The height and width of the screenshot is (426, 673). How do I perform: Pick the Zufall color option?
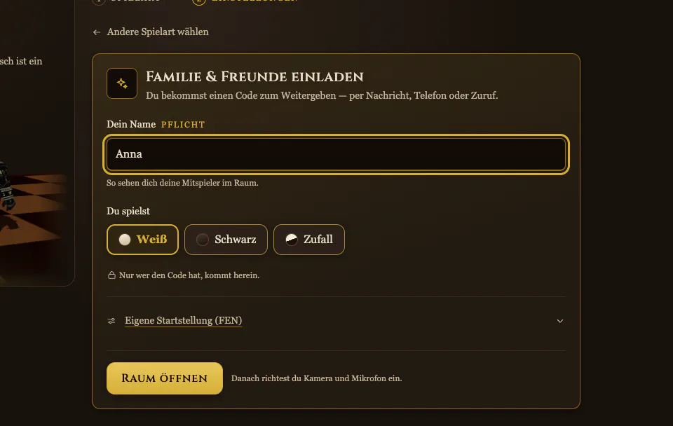click(309, 240)
